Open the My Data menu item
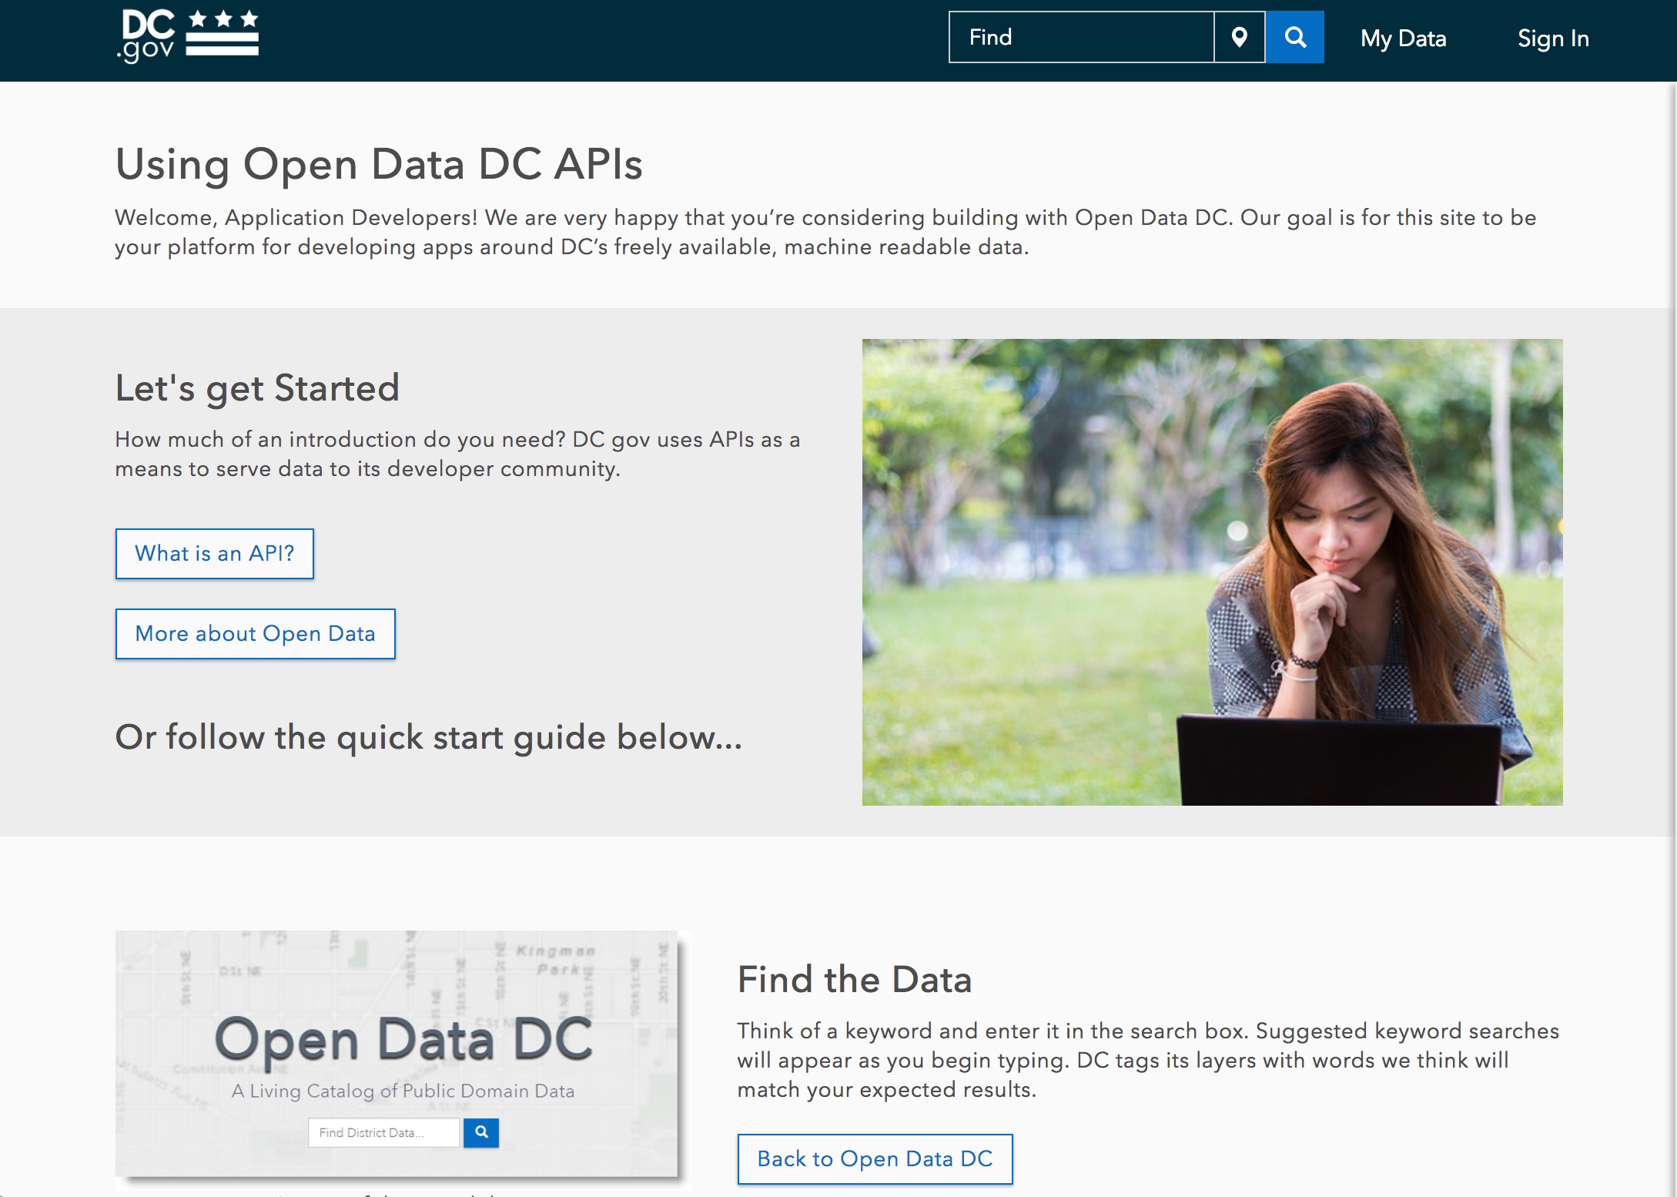 [1403, 39]
